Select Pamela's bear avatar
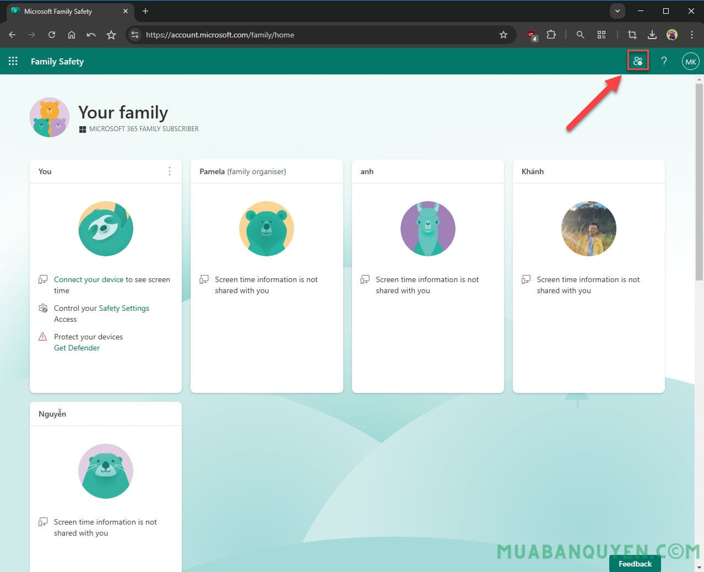704x572 pixels. click(267, 229)
